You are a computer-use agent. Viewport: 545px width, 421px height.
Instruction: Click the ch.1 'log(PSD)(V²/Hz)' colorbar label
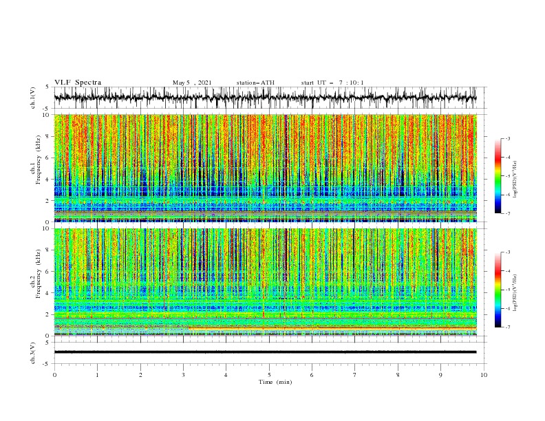[x=515, y=180]
